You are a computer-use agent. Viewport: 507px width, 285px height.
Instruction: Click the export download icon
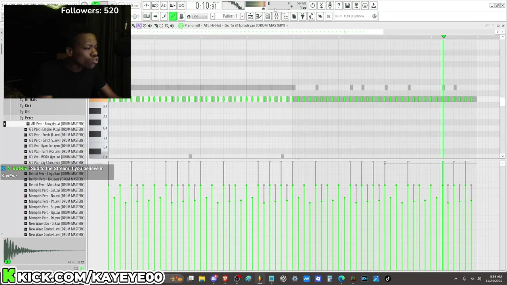coord(374,5)
